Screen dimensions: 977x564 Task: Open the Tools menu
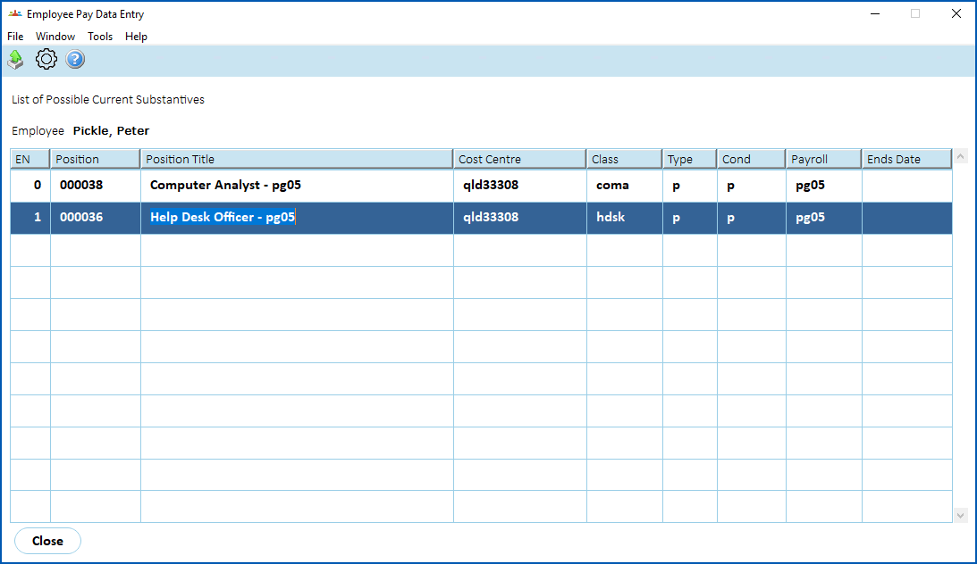click(x=100, y=36)
